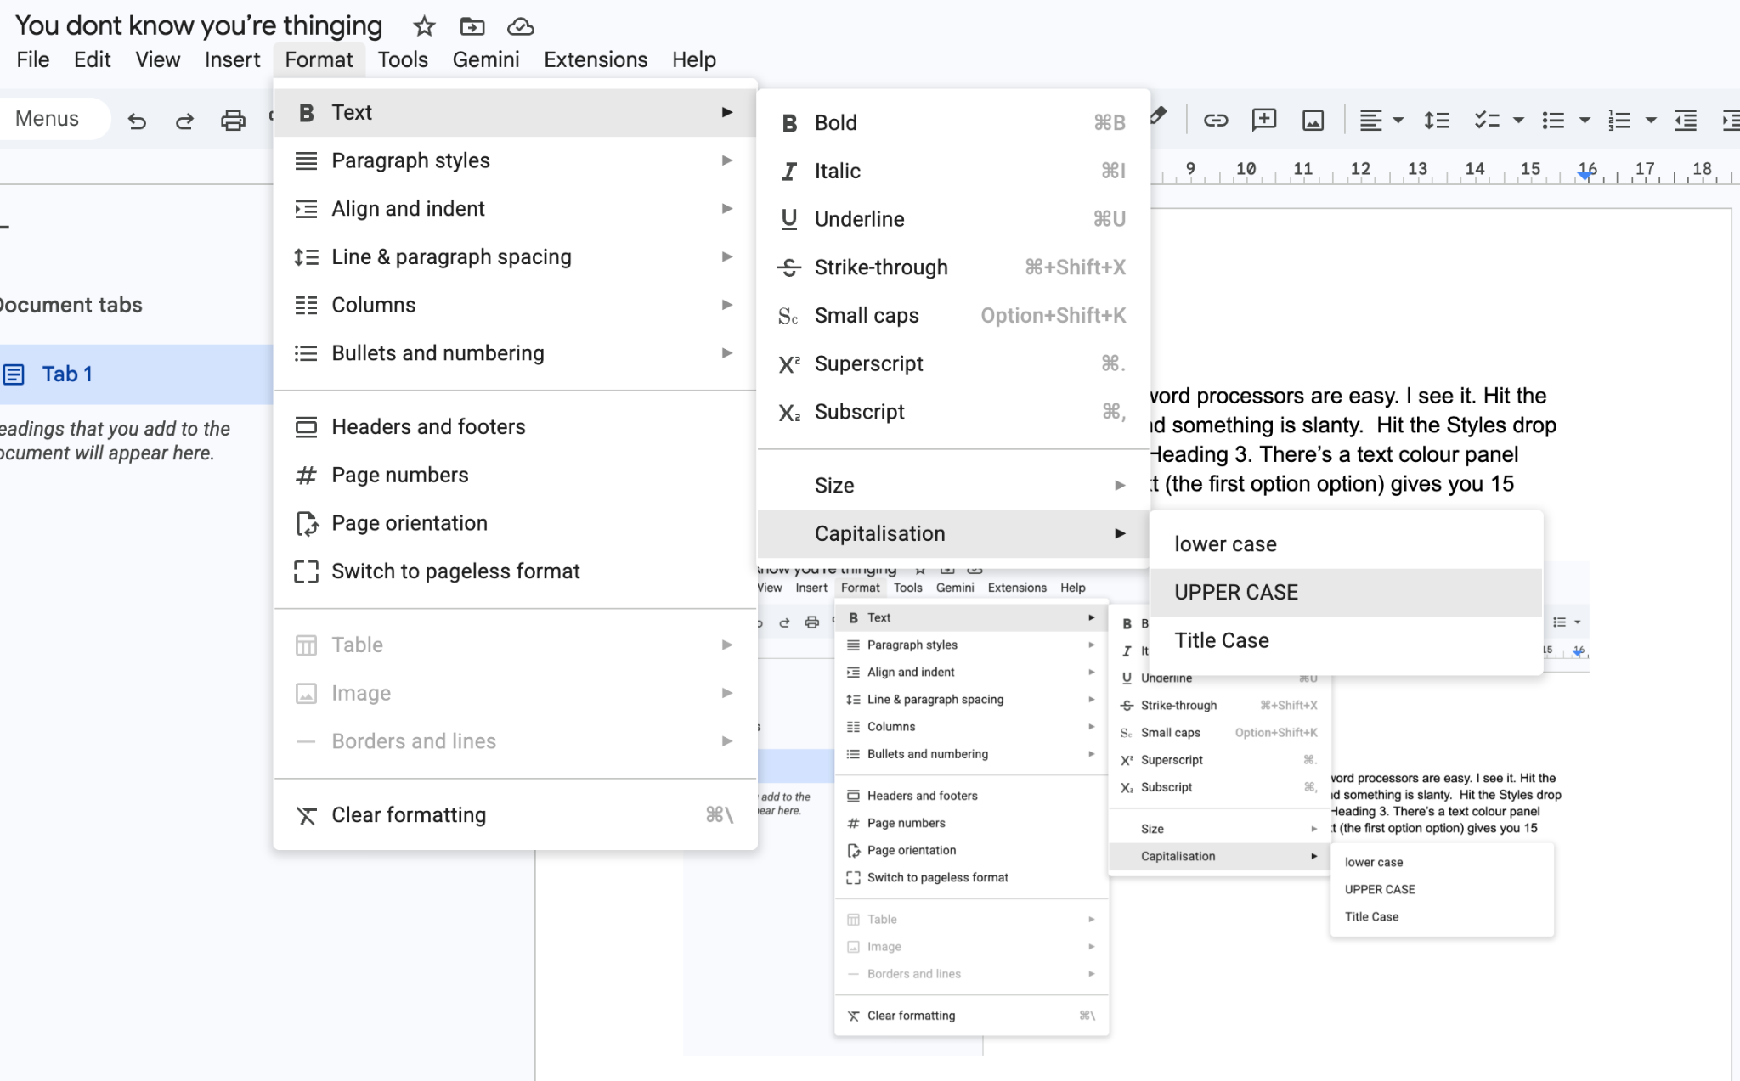Apply Strike-through formatting

point(953,267)
